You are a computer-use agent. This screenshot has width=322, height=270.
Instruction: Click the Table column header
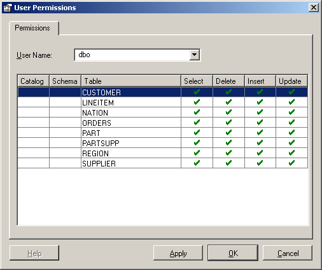pos(131,81)
